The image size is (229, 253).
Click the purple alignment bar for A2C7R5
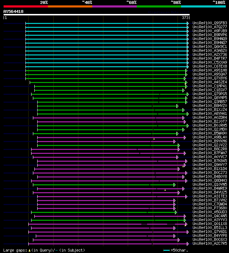[109, 244]
